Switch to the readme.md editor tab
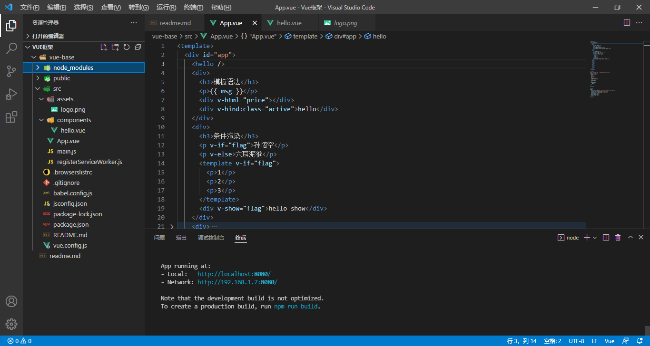Screen dimensions: 650x346 174,23
